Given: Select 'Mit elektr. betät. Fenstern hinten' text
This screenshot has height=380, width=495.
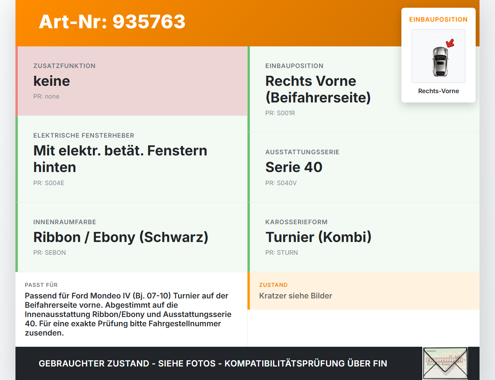Looking at the screenshot, I should pos(120,159).
